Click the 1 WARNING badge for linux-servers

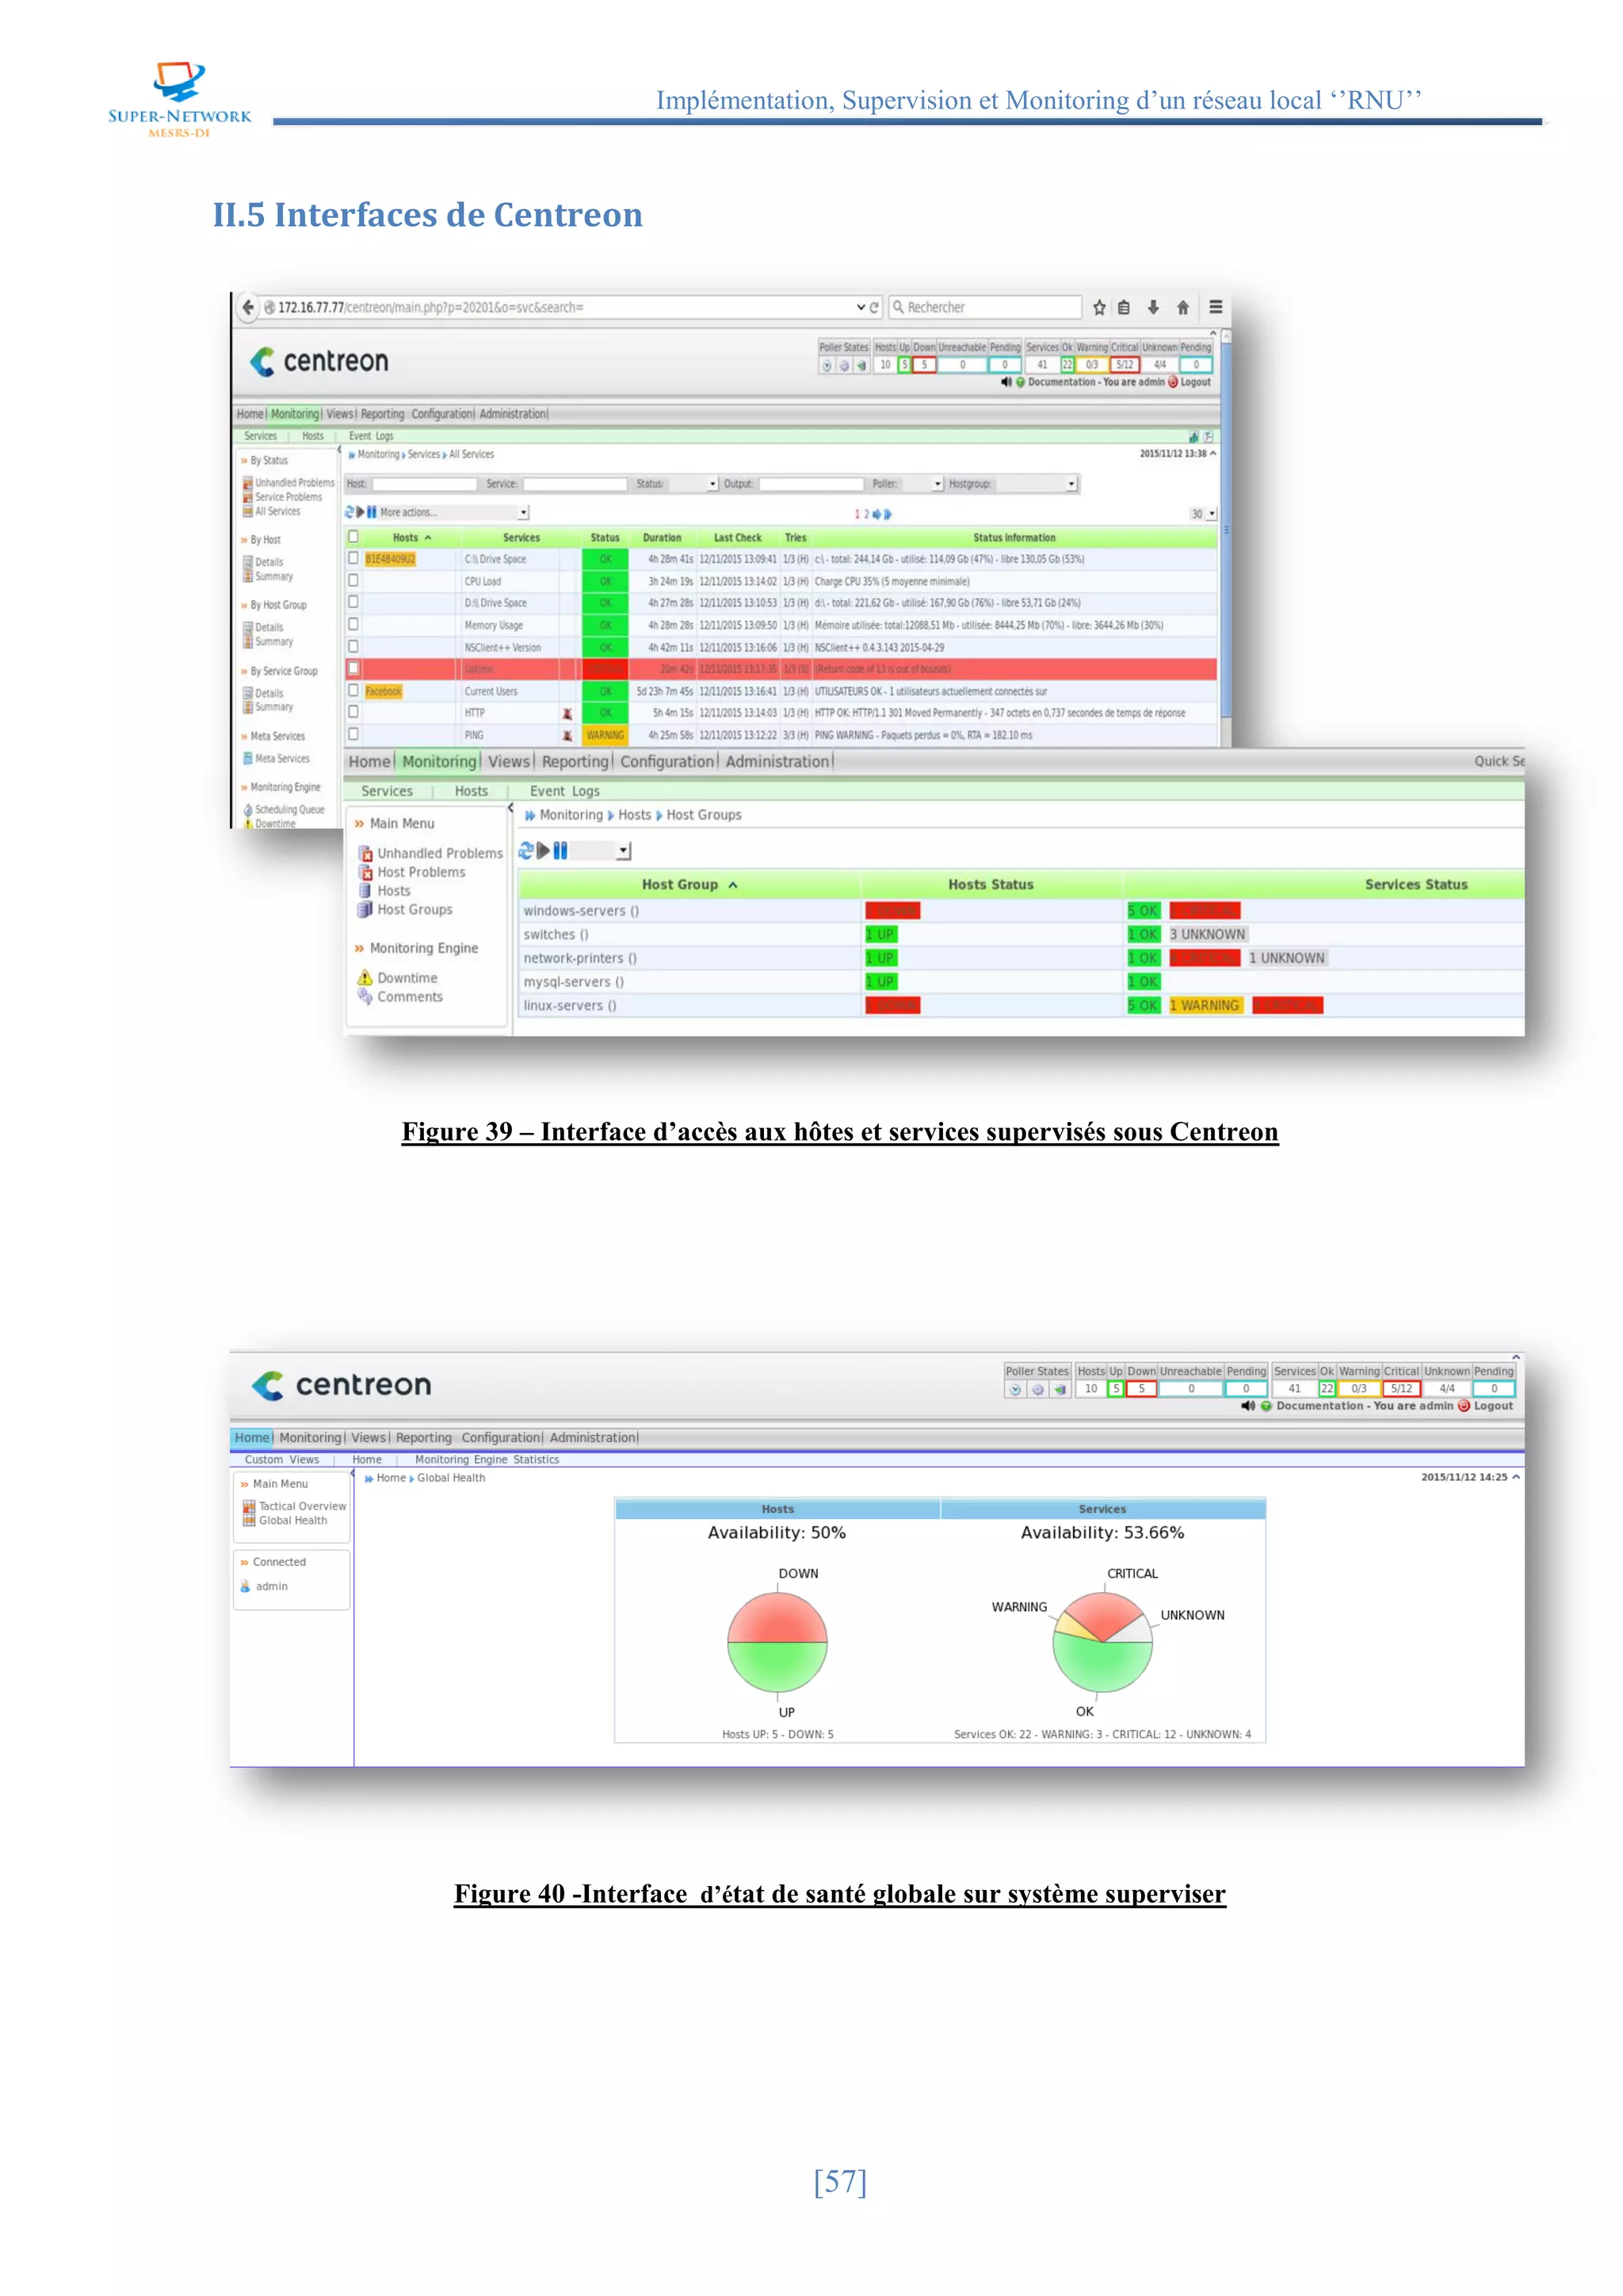coord(1206,1006)
